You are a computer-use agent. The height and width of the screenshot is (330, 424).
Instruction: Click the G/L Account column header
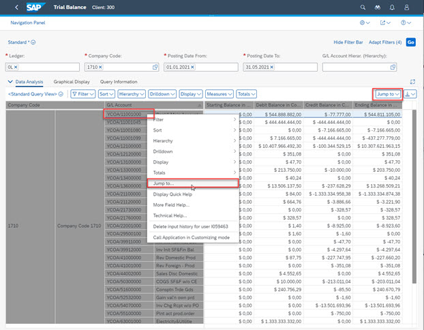pyautogui.click(x=153, y=105)
